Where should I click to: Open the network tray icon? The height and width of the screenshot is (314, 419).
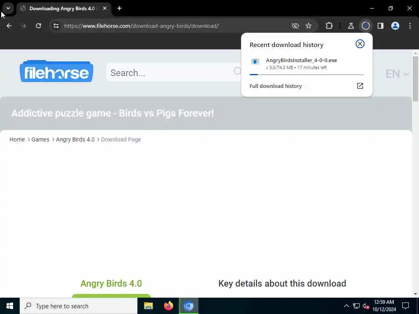pyautogui.click(x=356, y=306)
